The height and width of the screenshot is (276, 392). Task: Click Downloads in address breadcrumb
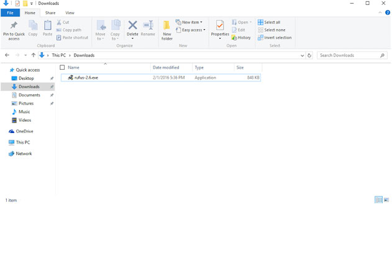pos(84,55)
